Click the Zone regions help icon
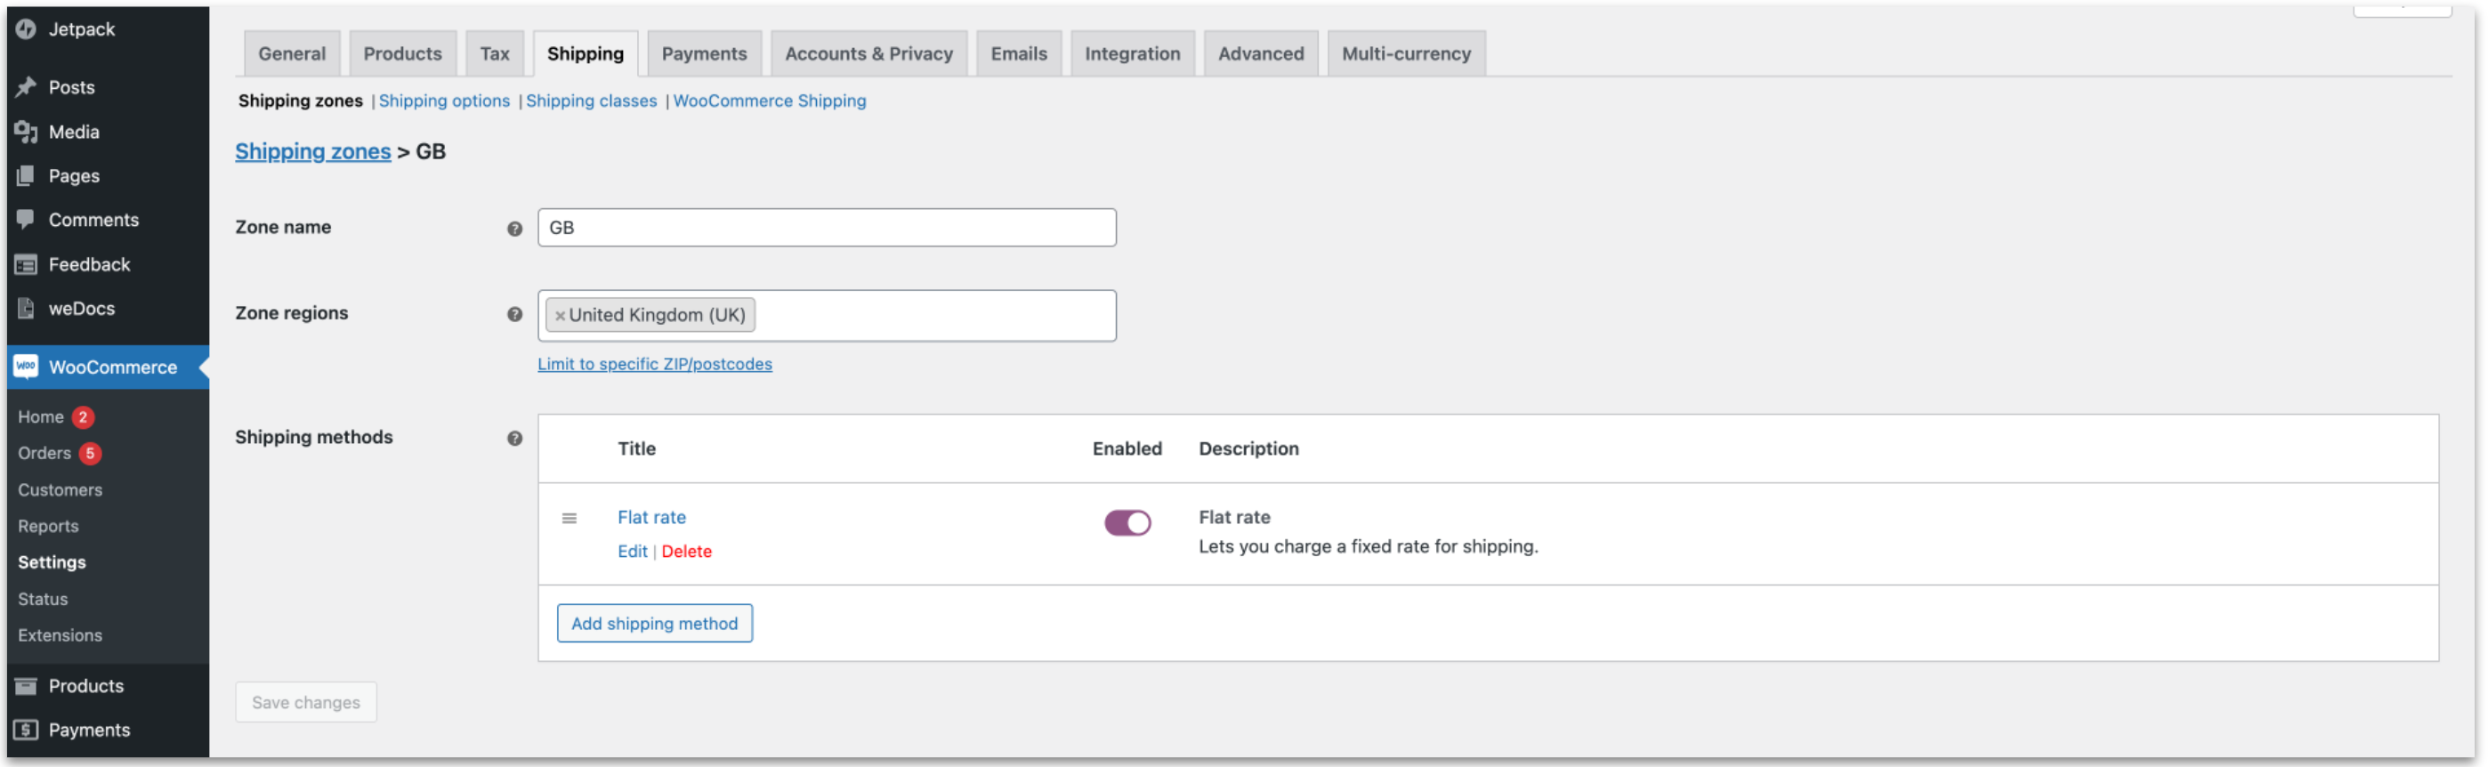Viewport: 2488px width, 767px height. (x=515, y=314)
